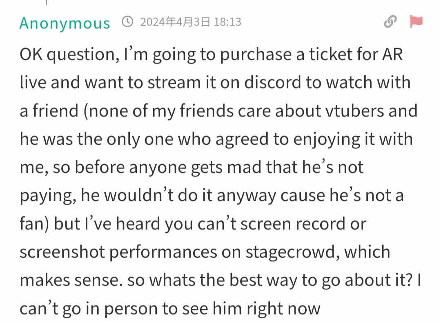
Task: Click the word "screenshot" in the post
Action: pyautogui.click(x=62, y=252)
